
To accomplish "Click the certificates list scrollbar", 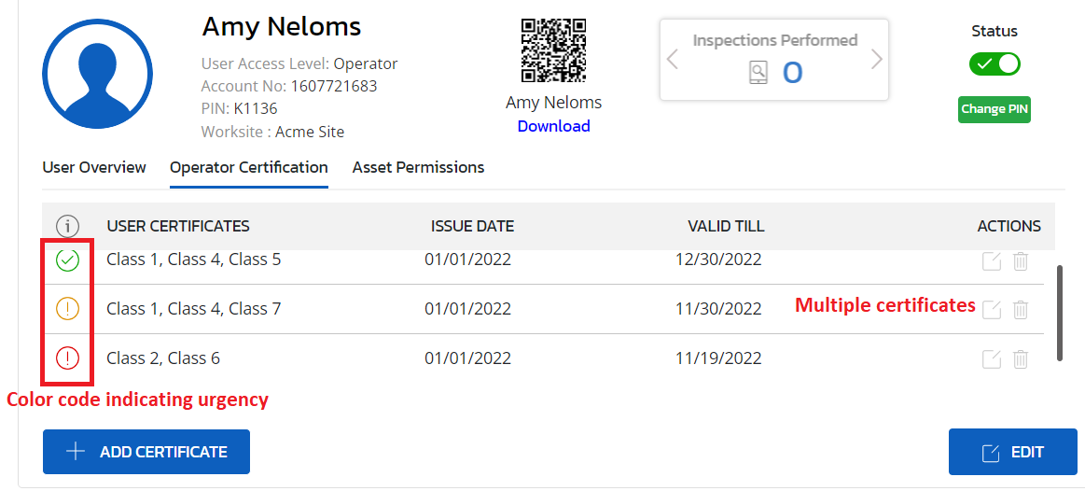I will [1060, 313].
